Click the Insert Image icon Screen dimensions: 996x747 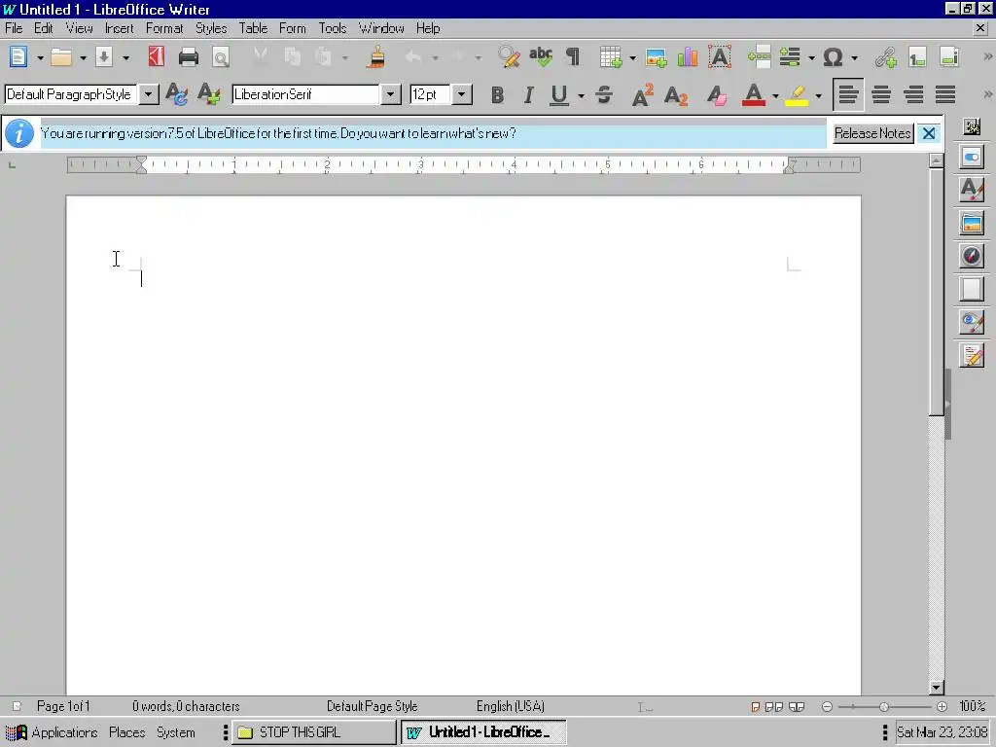[x=656, y=57]
